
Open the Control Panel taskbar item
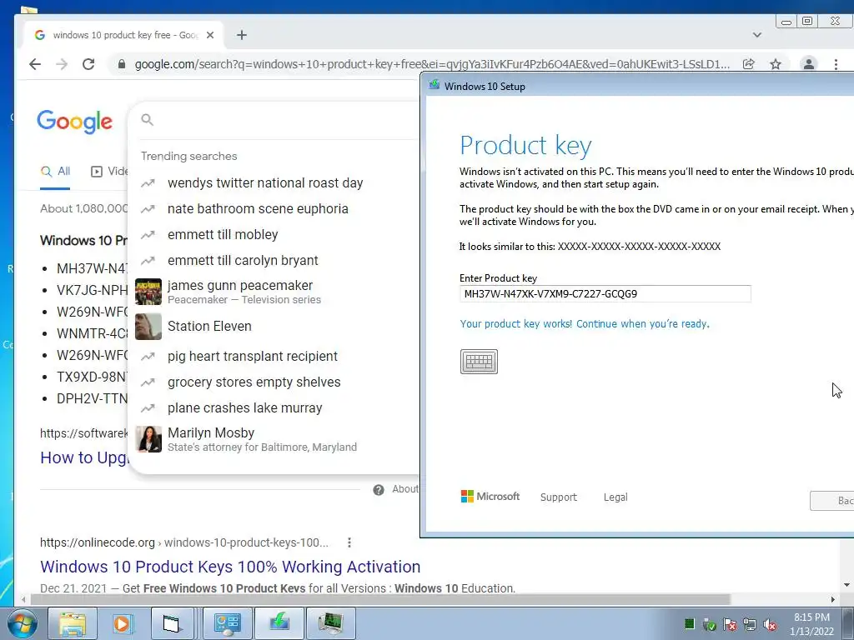[228, 623]
